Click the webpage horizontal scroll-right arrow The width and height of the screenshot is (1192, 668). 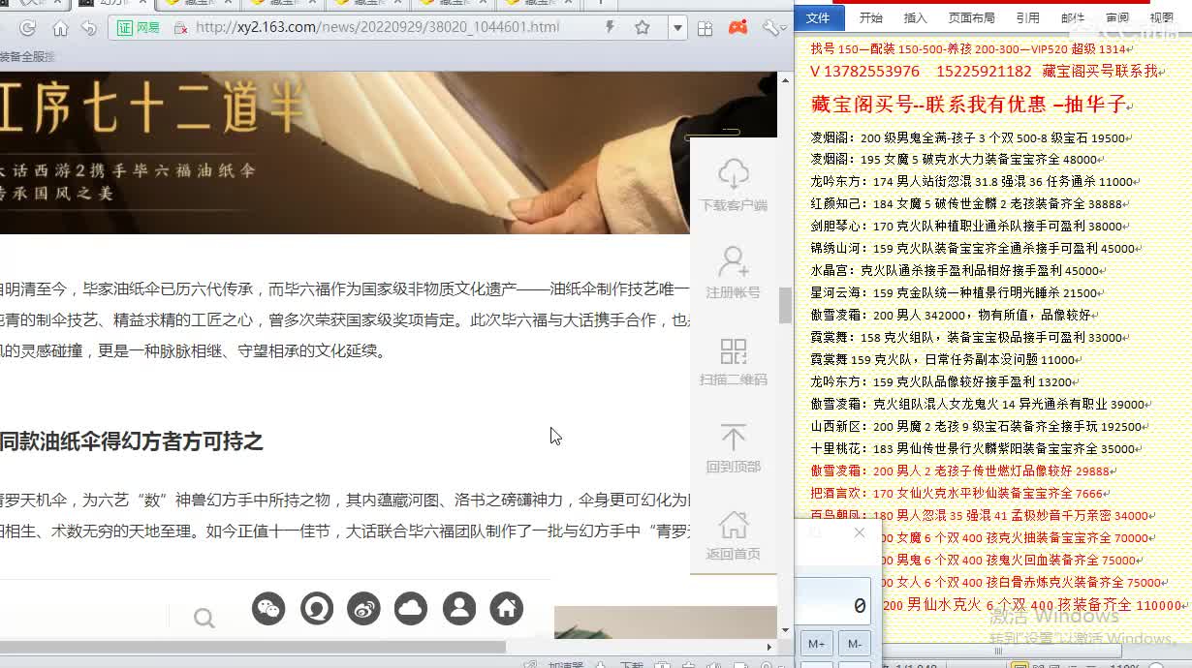tap(770, 647)
